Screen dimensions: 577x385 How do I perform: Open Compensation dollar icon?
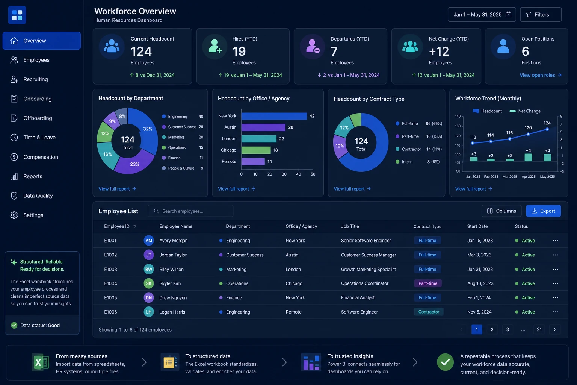coord(14,157)
